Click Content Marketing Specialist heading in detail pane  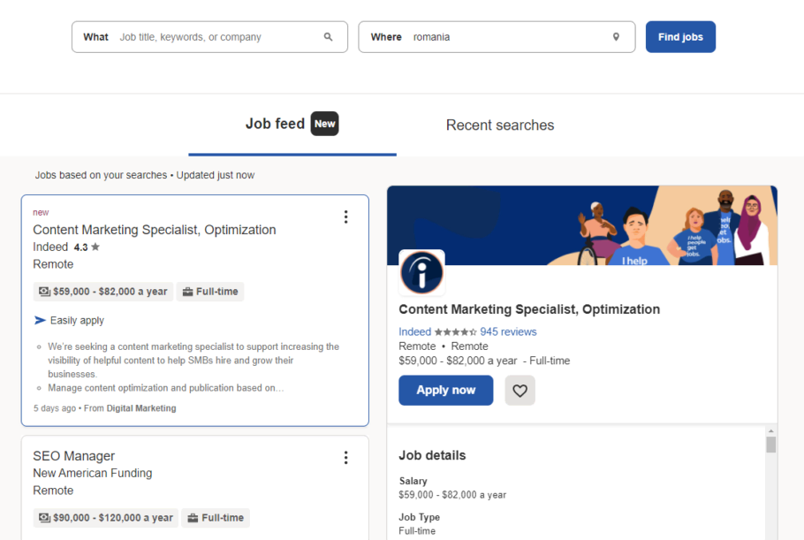tap(529, 309)
